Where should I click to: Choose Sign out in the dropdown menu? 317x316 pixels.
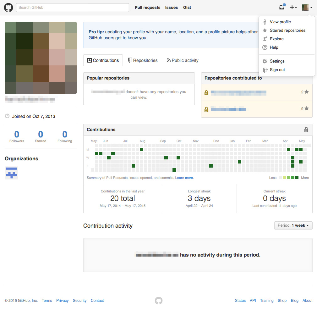(x=277, y=70)
